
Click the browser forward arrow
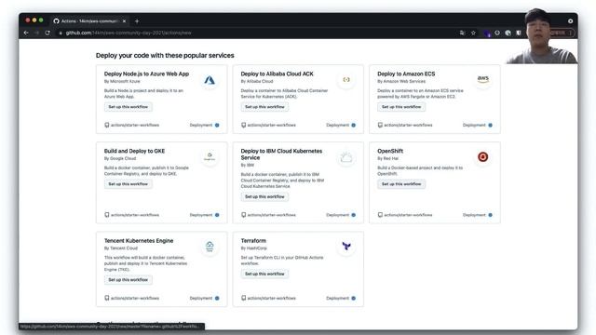(36, 33)
